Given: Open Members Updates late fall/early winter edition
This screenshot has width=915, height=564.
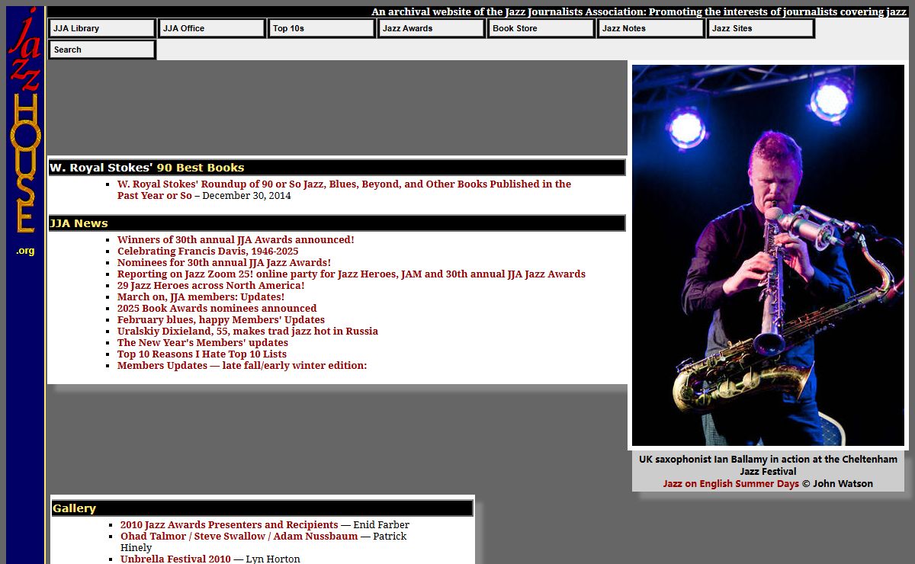Looking at the screenshot, I should pyautogui.click(x=242, y=365).
